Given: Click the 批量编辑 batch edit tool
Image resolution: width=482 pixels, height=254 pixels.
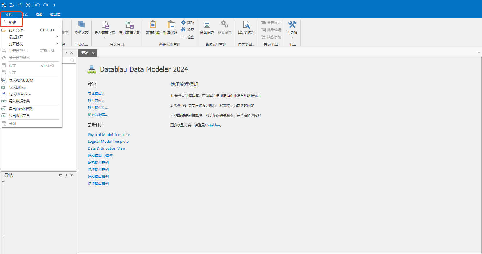Looking at the screenshot, I should pyautogui.click(x=271, y=30).
